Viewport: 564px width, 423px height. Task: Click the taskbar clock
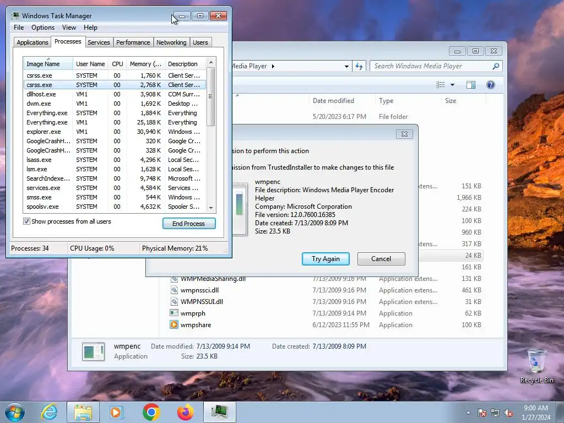click(x=536, y=412)
